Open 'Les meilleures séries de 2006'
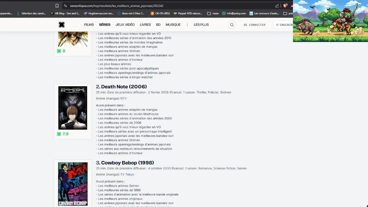Screen dimensions: 368x207 coord(120,123)
